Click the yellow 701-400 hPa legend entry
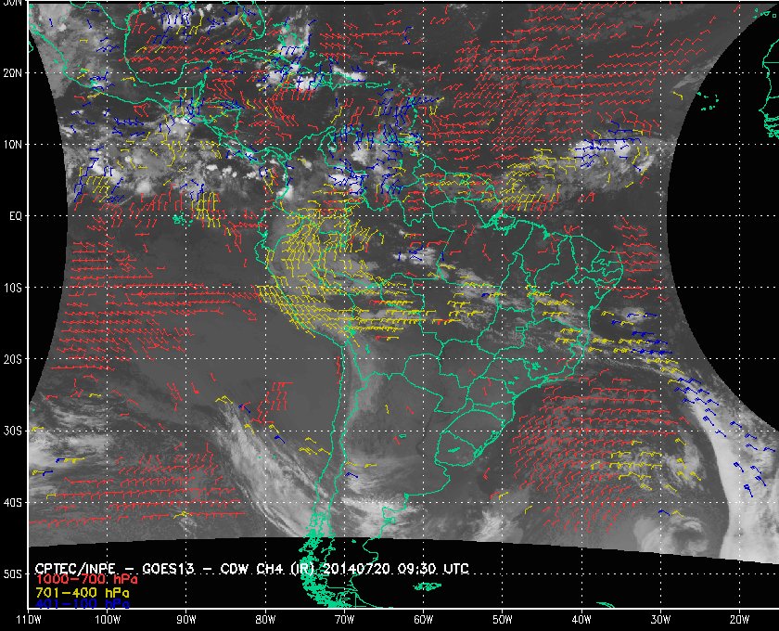The width and height of the screenshot is (779, 631). tap(82, 593)
